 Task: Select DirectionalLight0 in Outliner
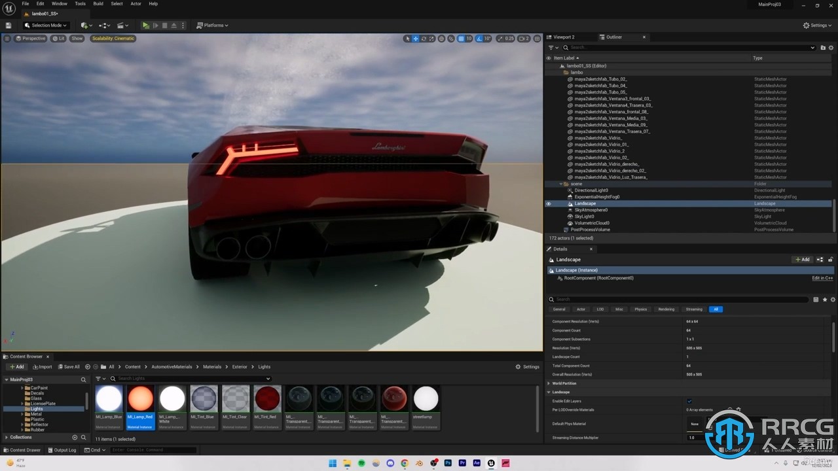click(591, 190)
